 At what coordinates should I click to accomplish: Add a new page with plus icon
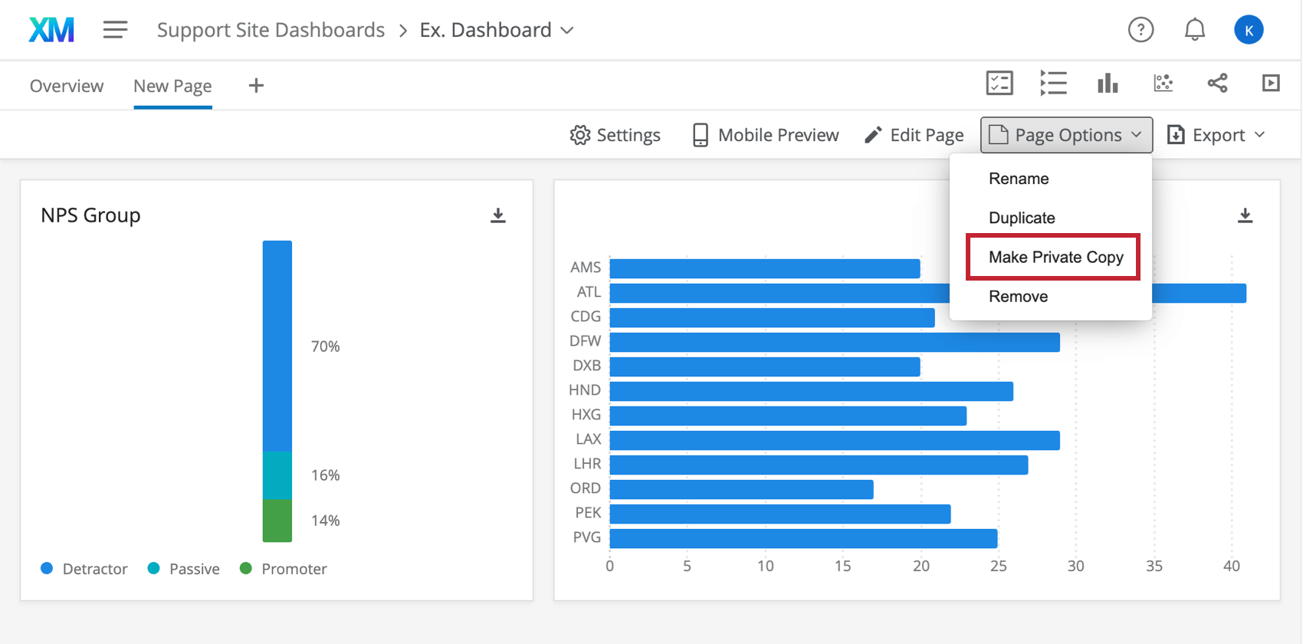(256, 86)
